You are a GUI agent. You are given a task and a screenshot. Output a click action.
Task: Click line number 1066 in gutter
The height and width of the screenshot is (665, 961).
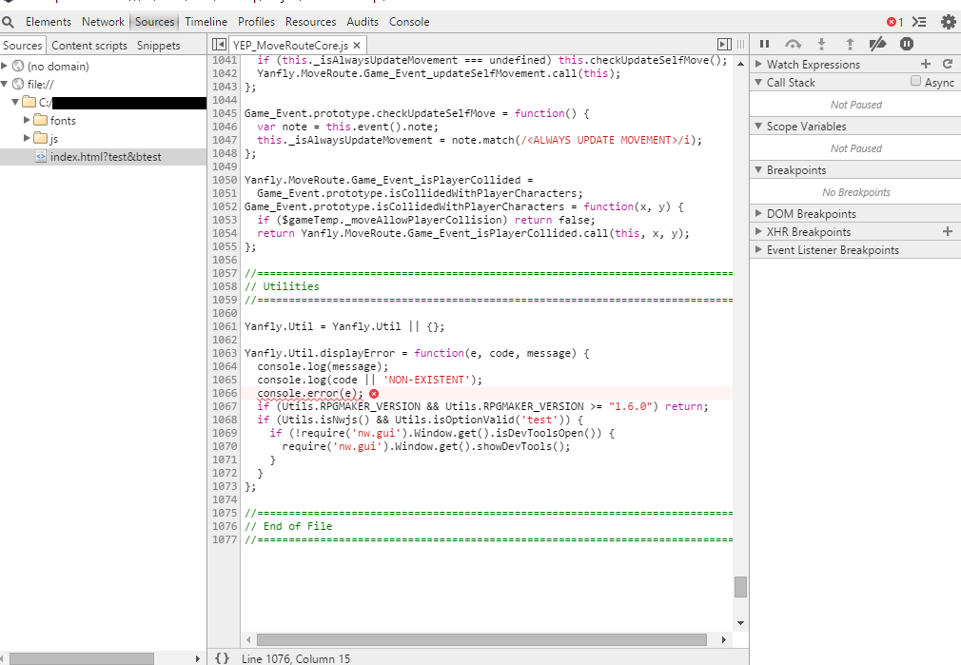coord(225,394)
